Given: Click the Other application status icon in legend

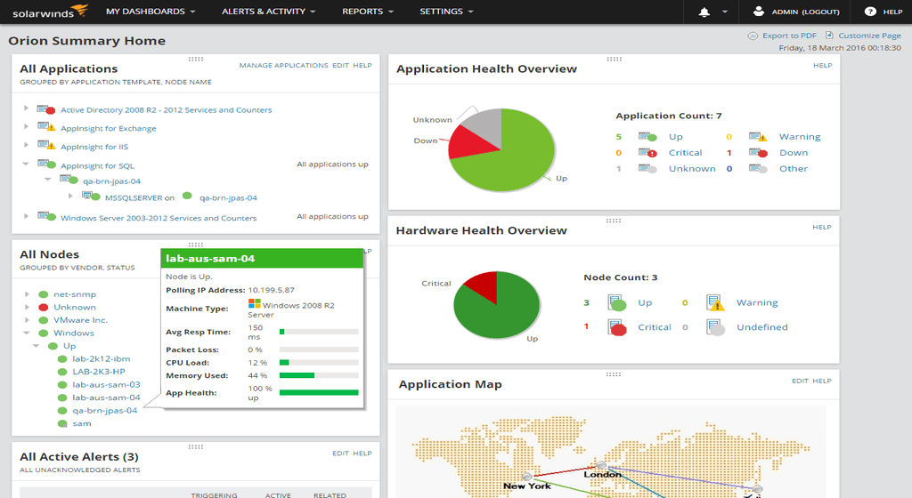Looking at the screenshot, I should click(x=758, y=168).
